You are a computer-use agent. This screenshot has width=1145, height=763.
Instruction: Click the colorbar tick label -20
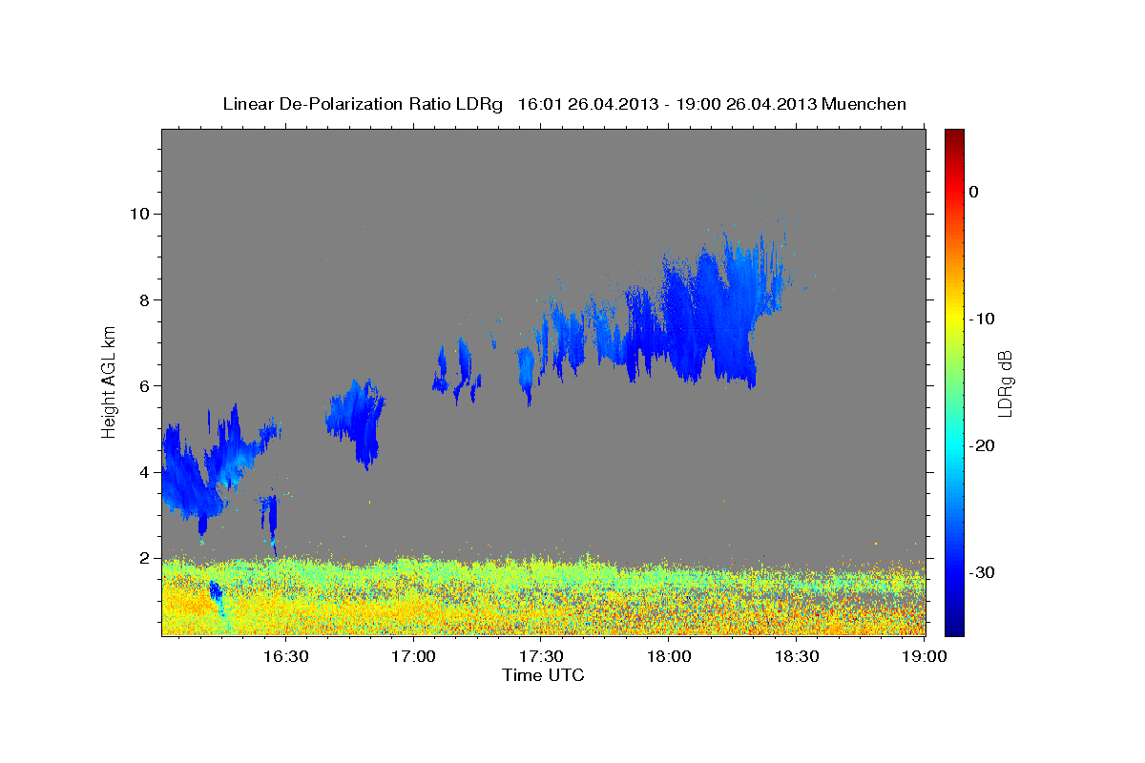click(x=983, y=445)
